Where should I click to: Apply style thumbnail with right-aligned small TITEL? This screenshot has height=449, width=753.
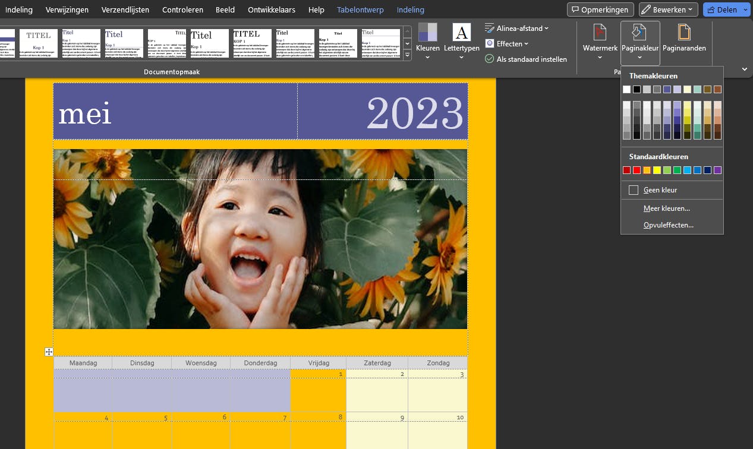point(167,43)
